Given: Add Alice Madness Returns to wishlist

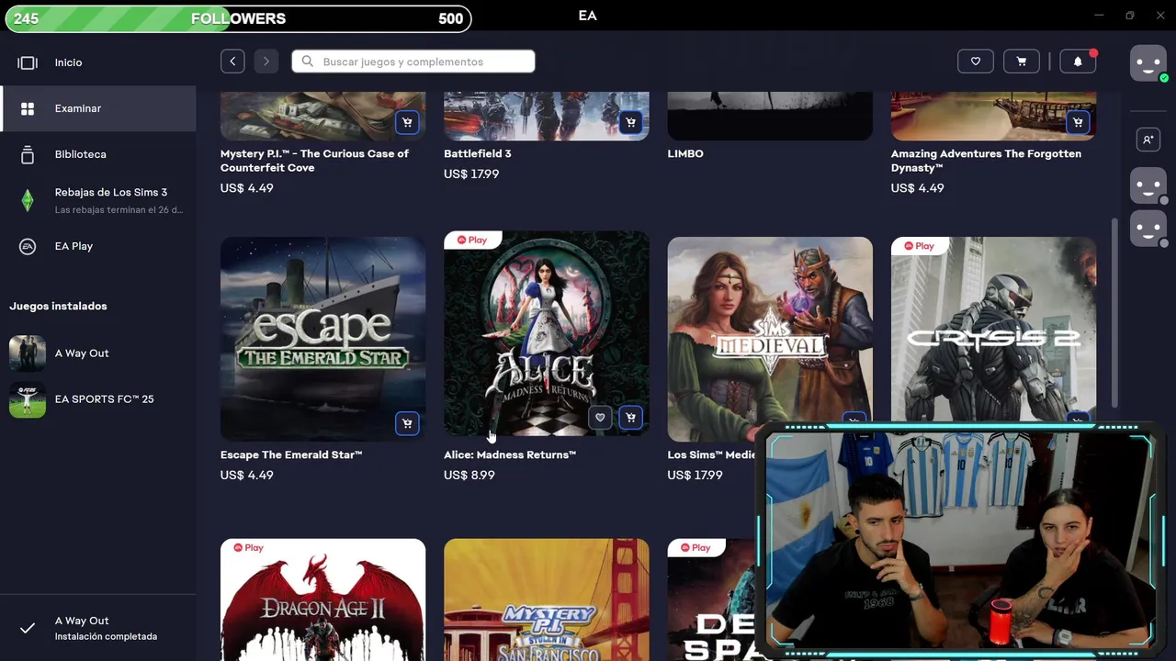Looking at the screenshot, I should pyautogui.click(x=600, y=418).
